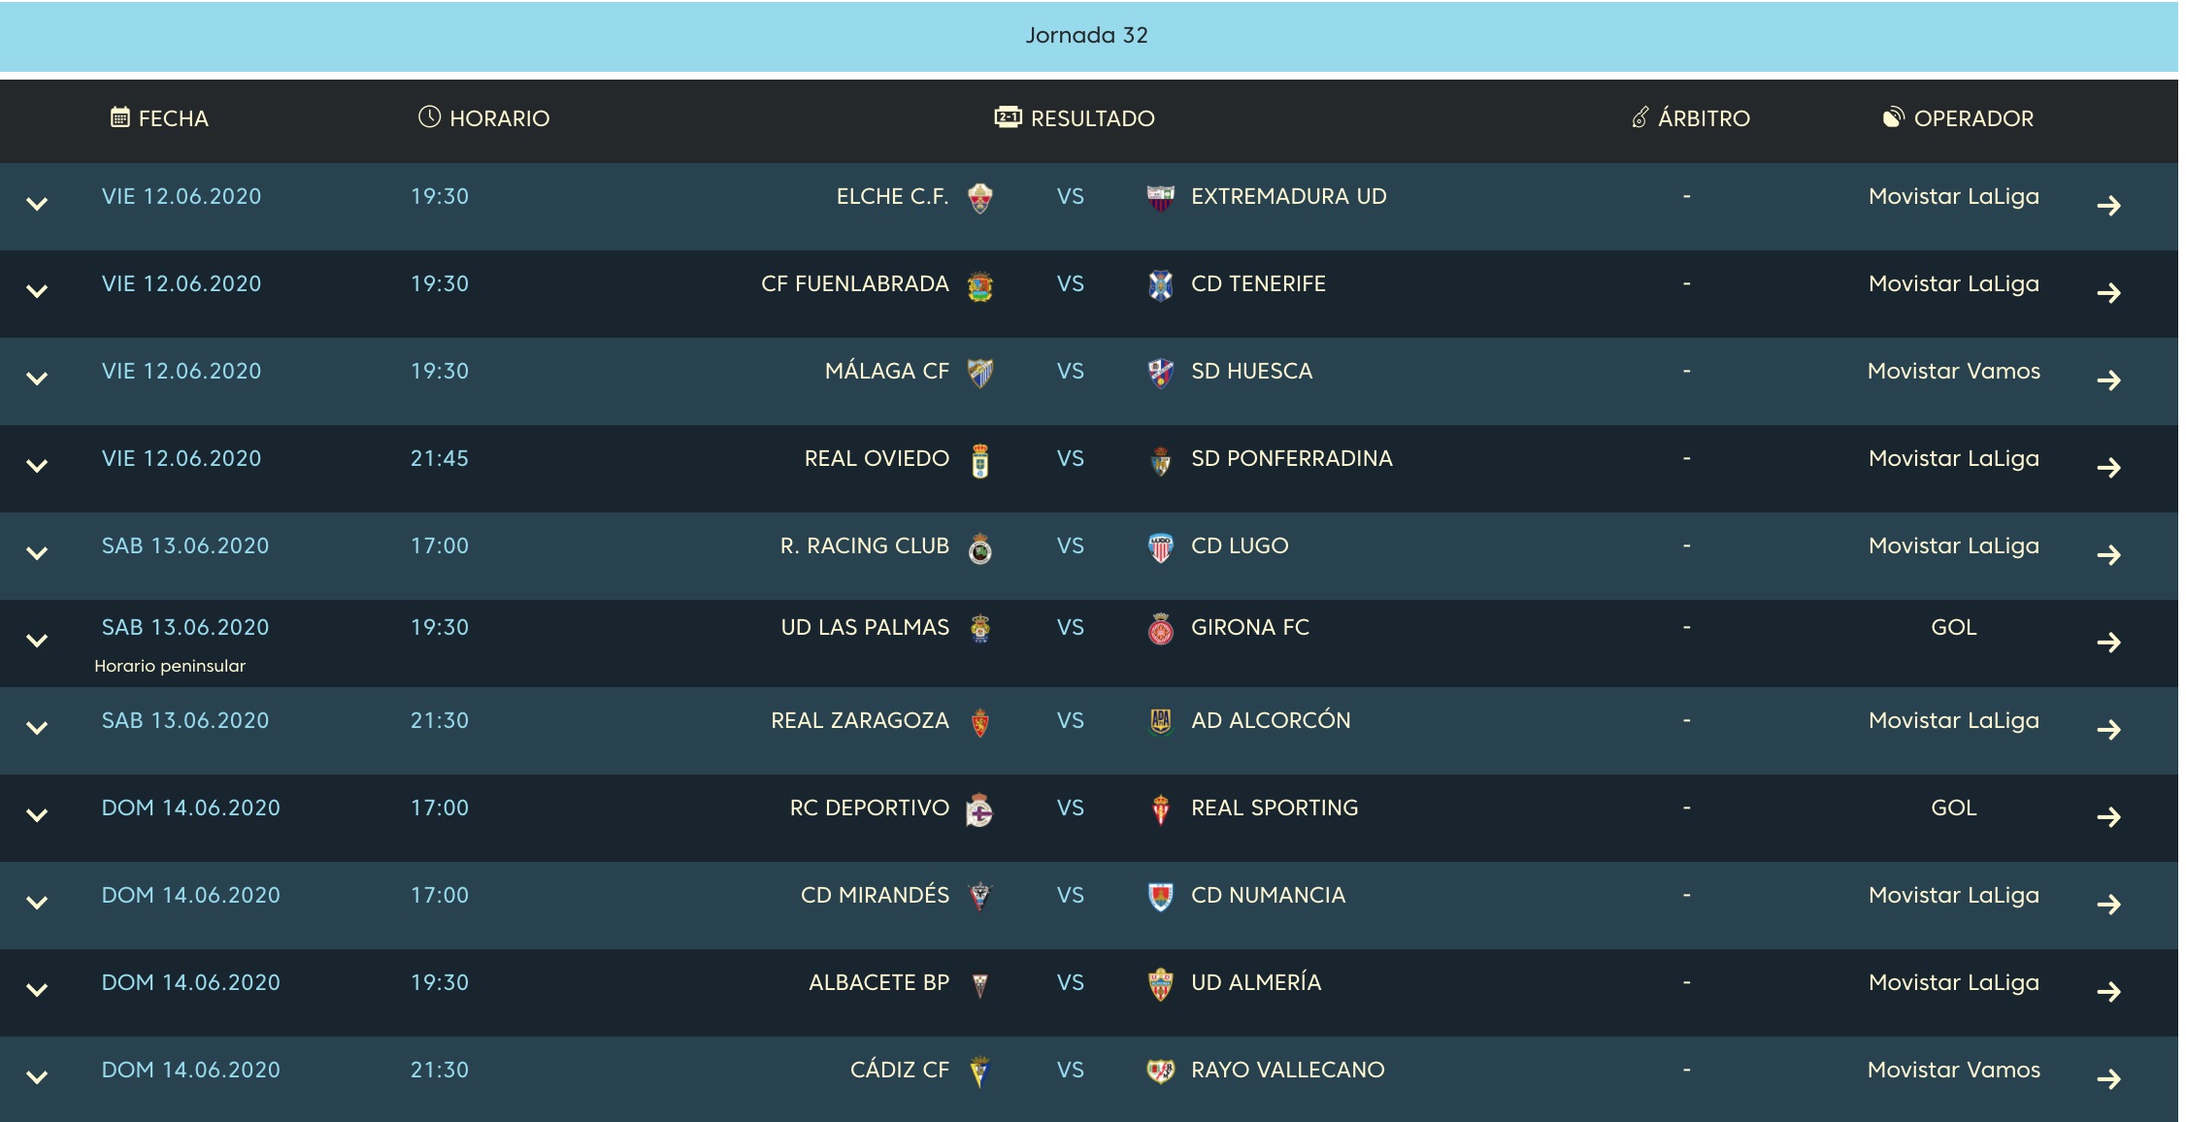Open Cádiz vs Rayo Vallecano arrow
Screen dimensions: 2186x1122
tap(2108, 1079)
